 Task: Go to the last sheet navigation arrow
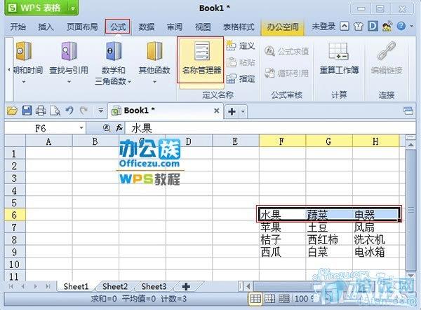pos(48,286)
